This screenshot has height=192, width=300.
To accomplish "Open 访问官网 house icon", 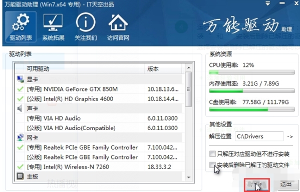I will coord(118,27).
